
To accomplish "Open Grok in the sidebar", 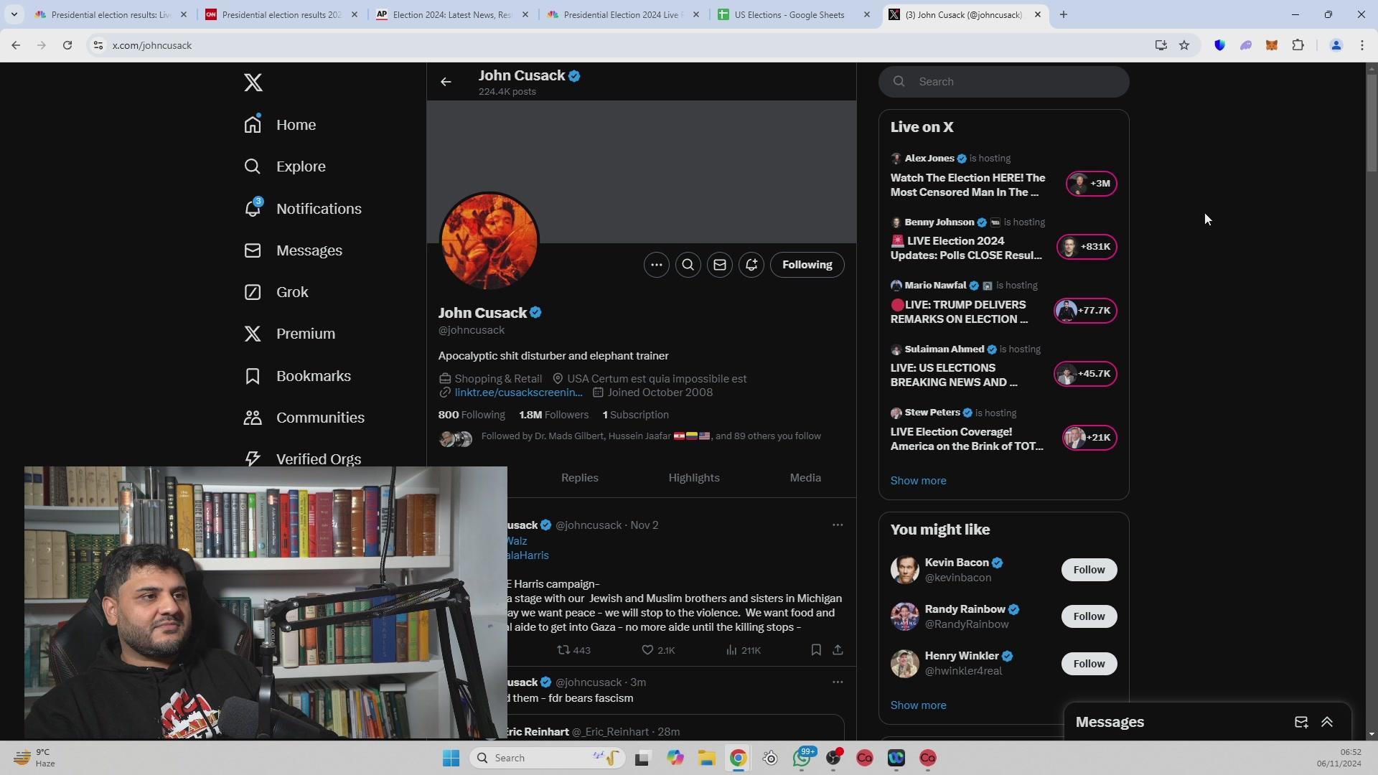I will [276, 292].
